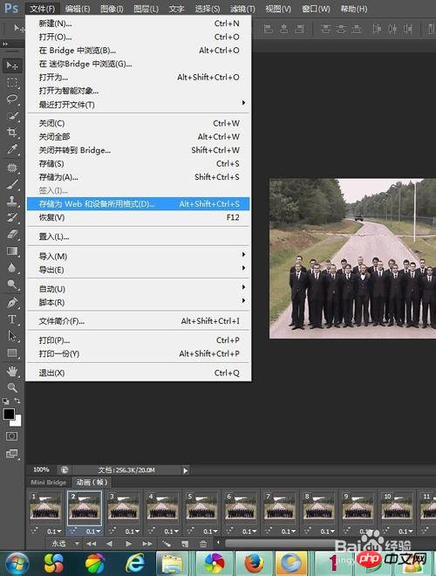Select the Eraser tool

[x=12, y=234]
